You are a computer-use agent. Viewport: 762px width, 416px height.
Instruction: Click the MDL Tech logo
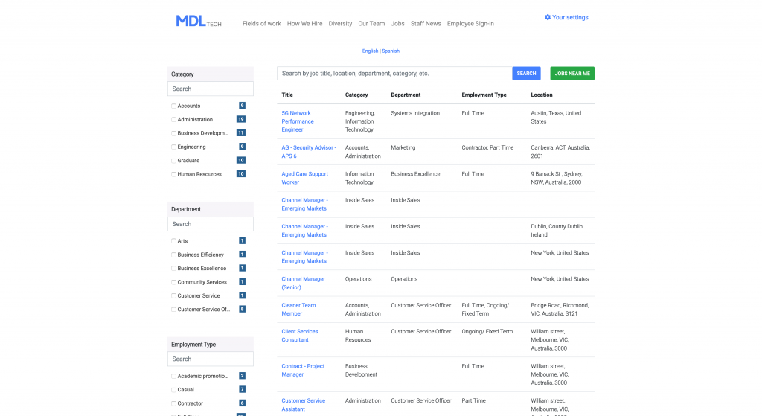pyautogui.click(x=198, y=22)
